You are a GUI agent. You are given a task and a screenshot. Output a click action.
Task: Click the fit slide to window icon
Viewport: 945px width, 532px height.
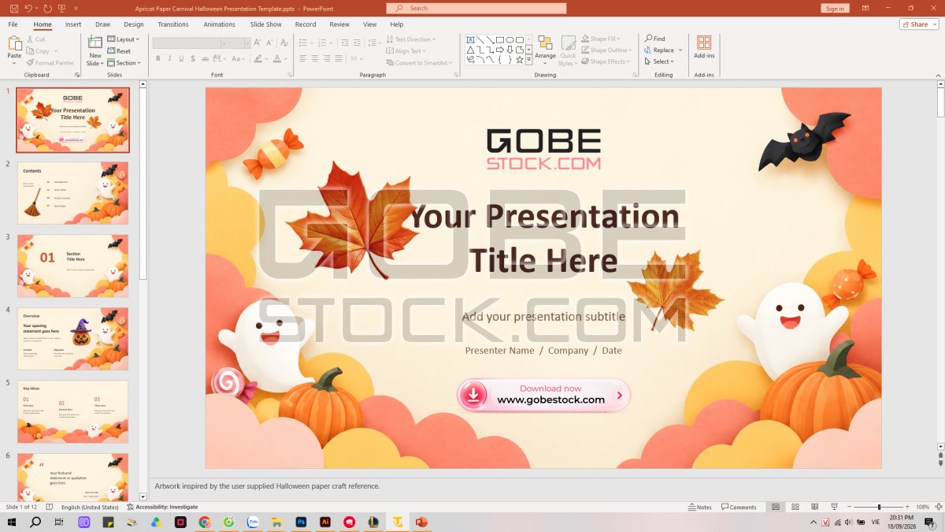click(939, 507)
